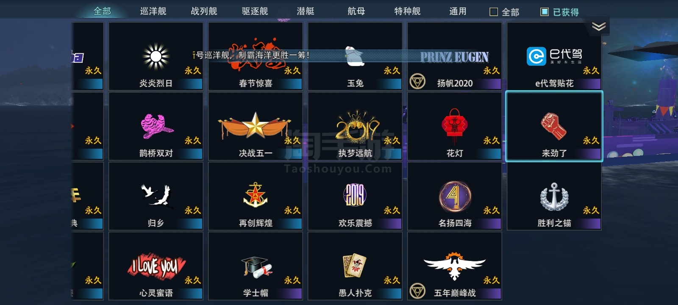Select the 来劲了 red fist decal
678x305 pixels.
point(554,126)
